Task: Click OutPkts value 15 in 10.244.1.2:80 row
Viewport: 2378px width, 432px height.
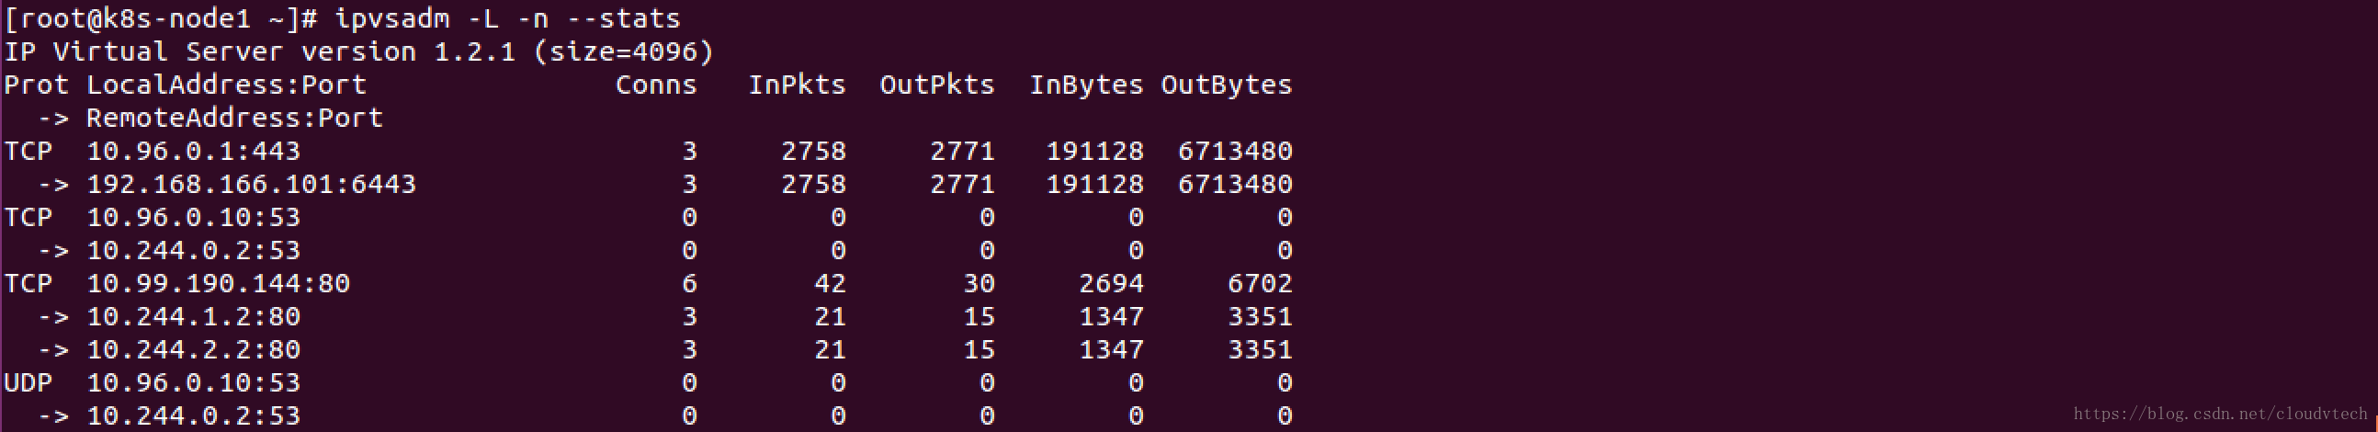Action: pyautogui.click(x=980, y=316)
